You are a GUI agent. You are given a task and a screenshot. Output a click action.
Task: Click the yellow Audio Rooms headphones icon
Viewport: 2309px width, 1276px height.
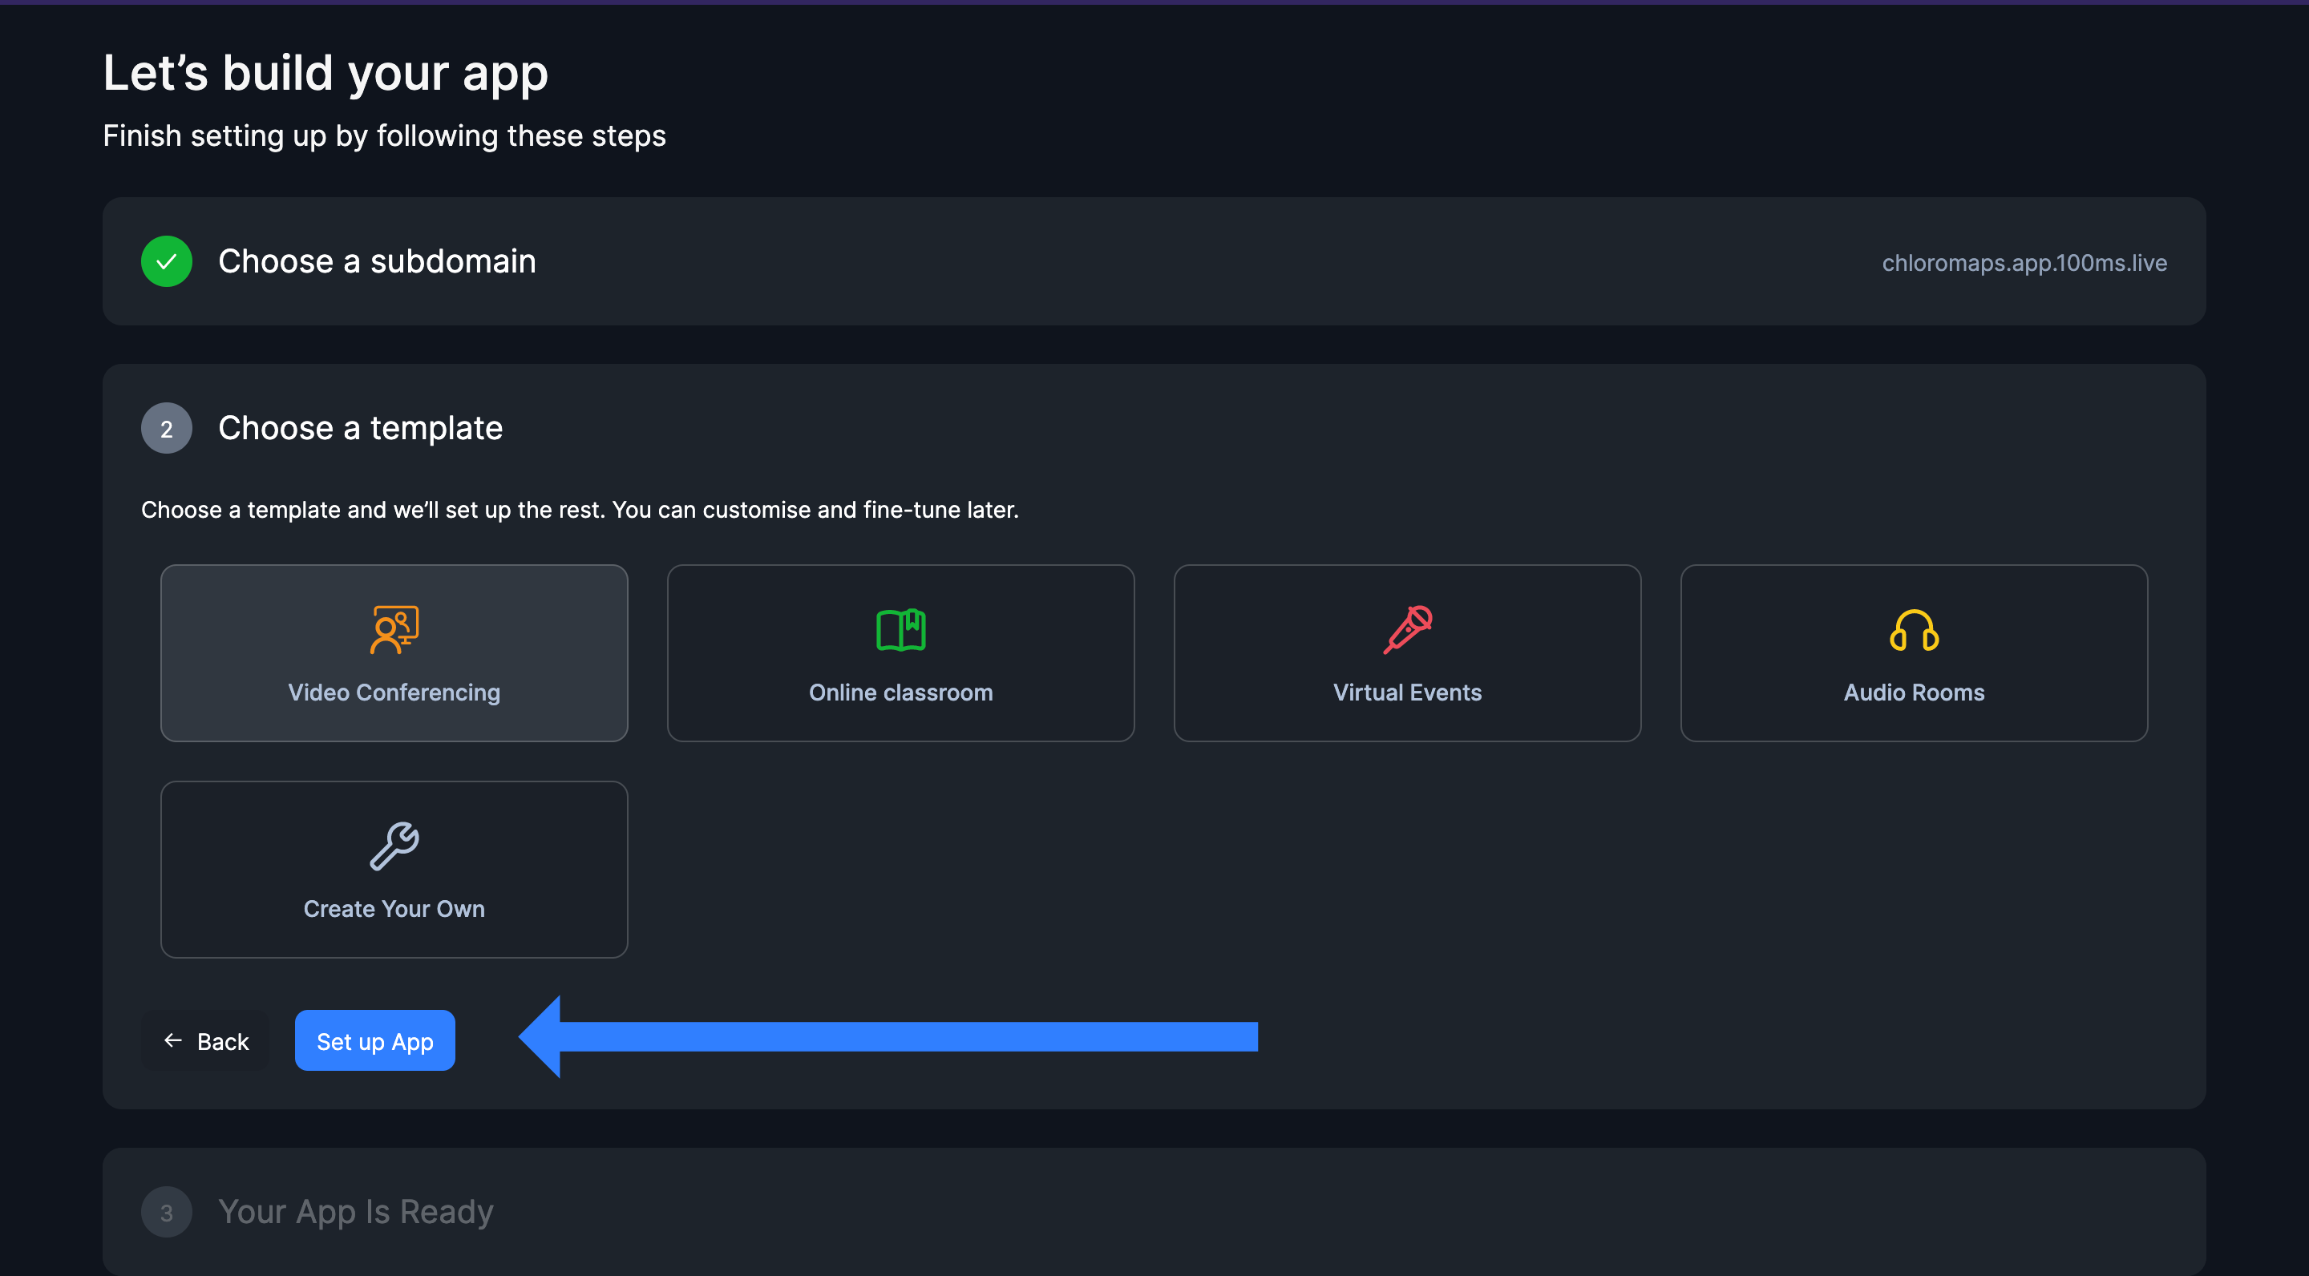1914,630
